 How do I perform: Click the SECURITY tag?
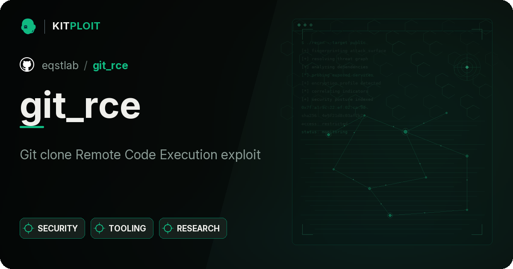point(52,228)
